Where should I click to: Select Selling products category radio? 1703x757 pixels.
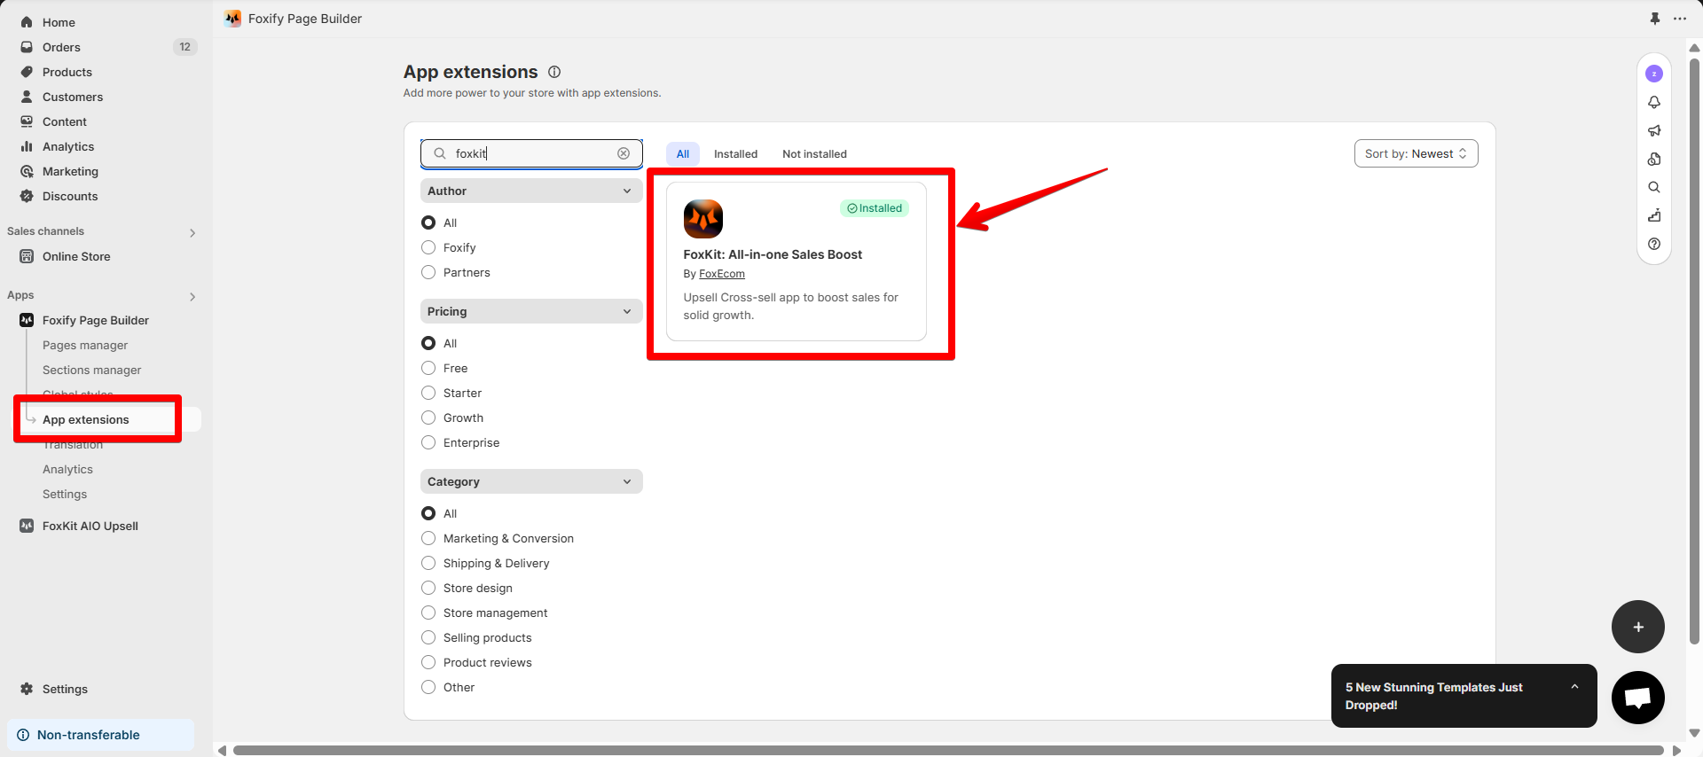428,637
